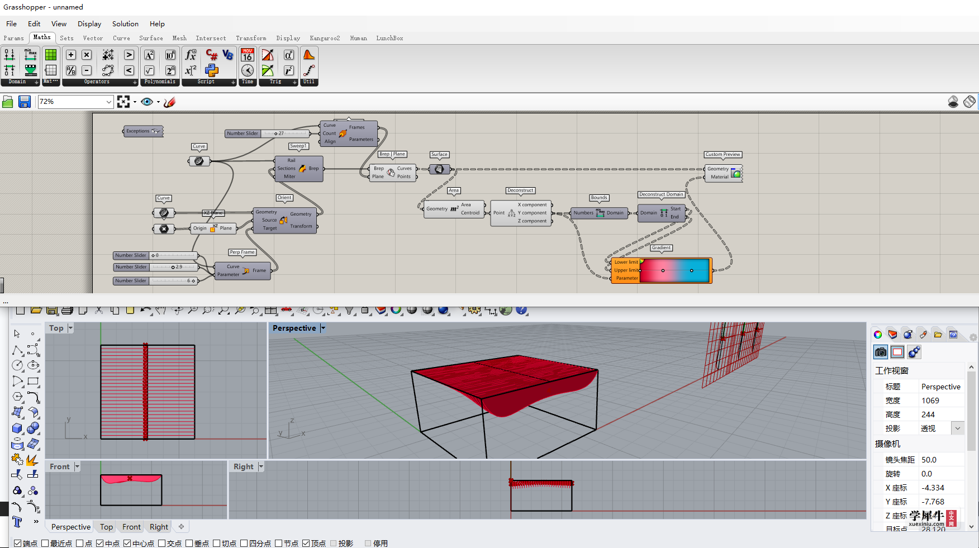Select the Bounds min-max domain icon
The height and width of the screenshot is (548, 979).
click(31, 55)
